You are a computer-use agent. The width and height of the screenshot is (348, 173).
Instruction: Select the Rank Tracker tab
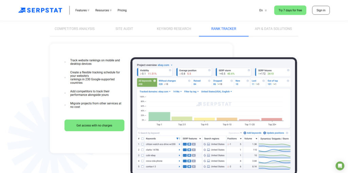(224, 29)
